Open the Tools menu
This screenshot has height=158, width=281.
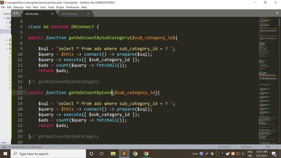pos(51,7)
